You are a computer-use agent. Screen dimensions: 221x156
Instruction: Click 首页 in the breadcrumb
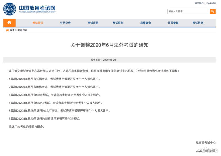click(12, 30)
